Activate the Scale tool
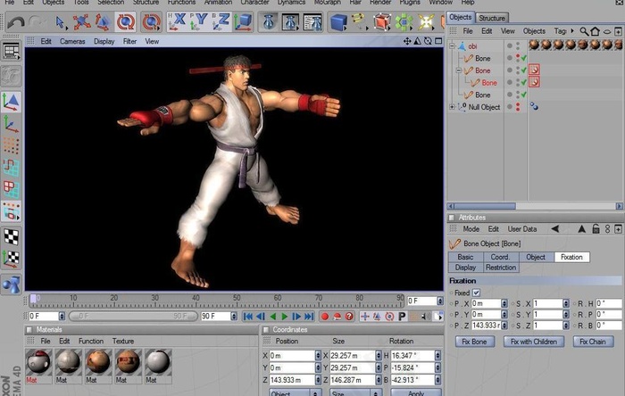Screen dimensions: 625x396 point(103,22)
